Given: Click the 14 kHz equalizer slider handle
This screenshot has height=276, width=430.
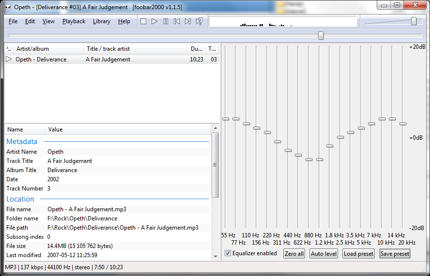Looking at the screenshot, I should 392,119.
